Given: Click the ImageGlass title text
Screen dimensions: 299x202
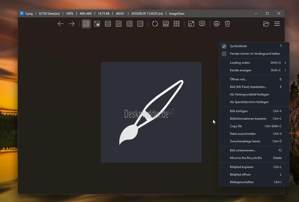Looking at the screenshot, I should (177, 14).
